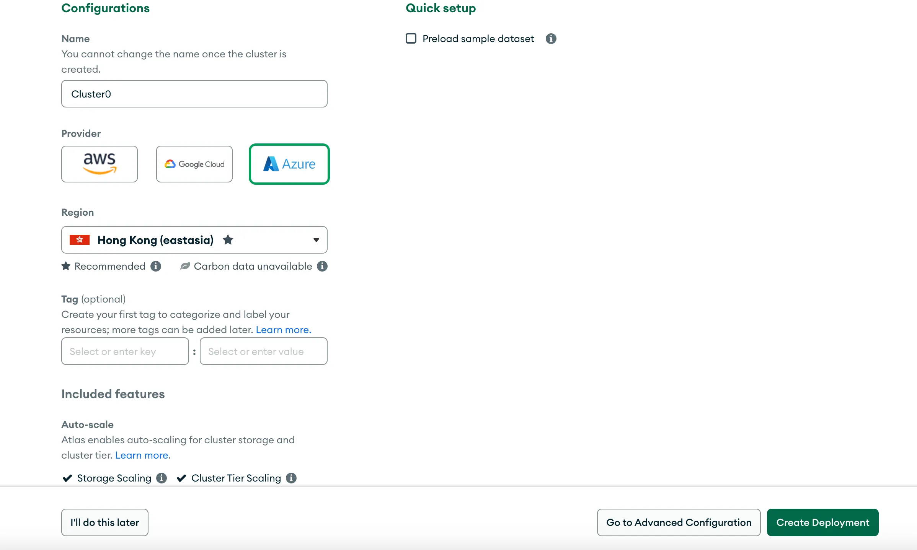Open the tag value selector field
This screenshot has height=550, width=917.
(264, 351)
